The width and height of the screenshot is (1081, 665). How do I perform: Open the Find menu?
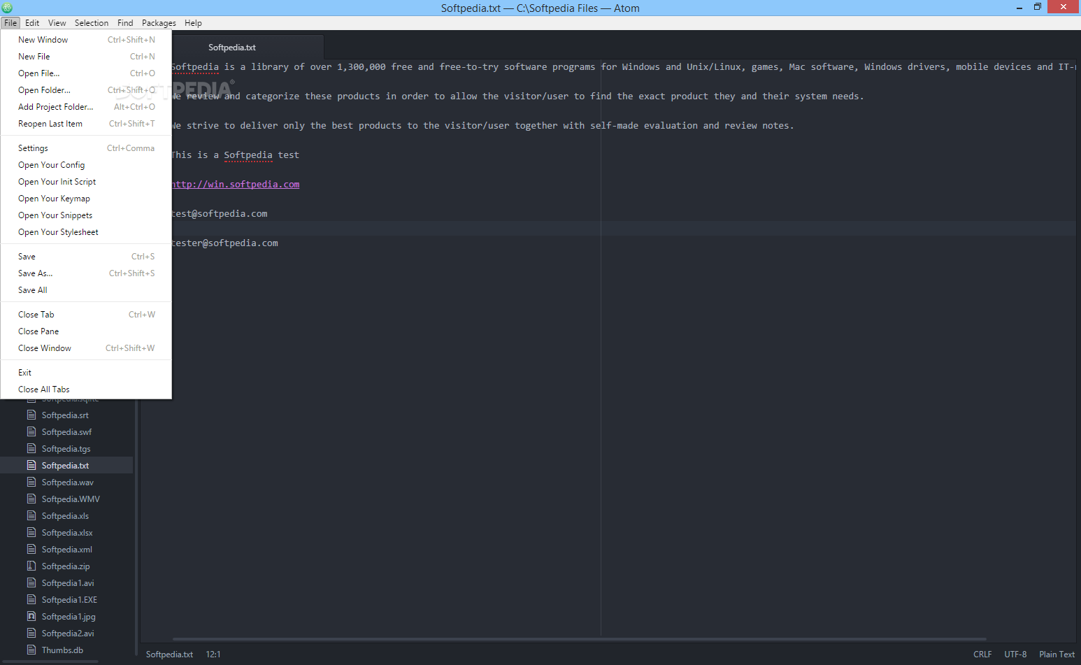[x=125, y=23]
